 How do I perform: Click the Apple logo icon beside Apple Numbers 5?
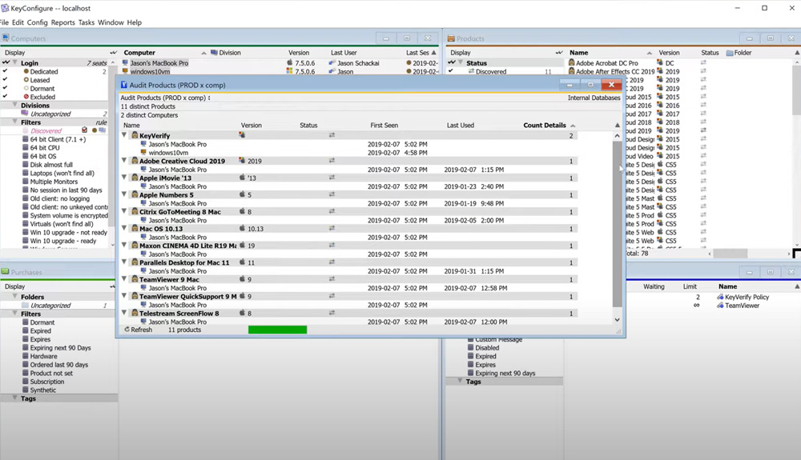tap(242, 194)
